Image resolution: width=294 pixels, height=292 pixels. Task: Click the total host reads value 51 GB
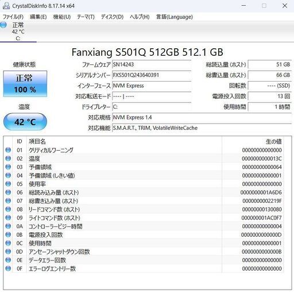tap(270, 64)
